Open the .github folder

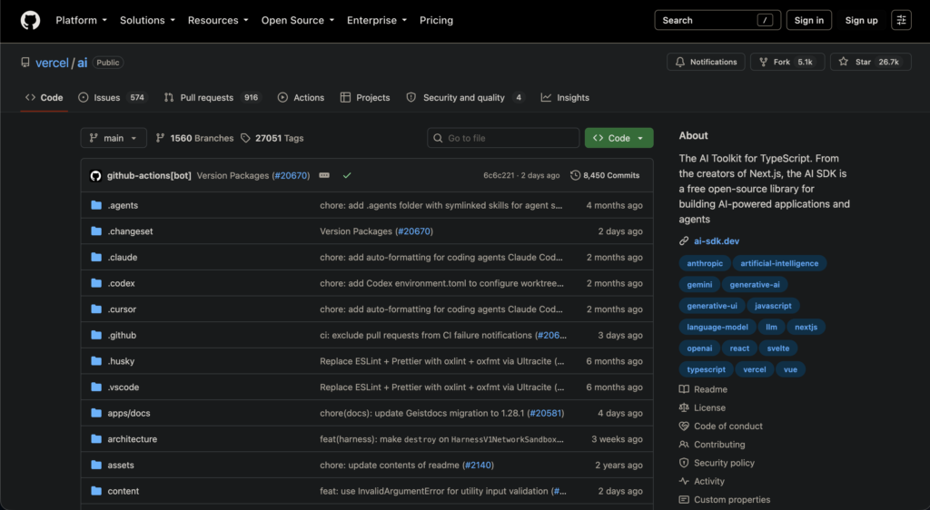click(122, 335)
